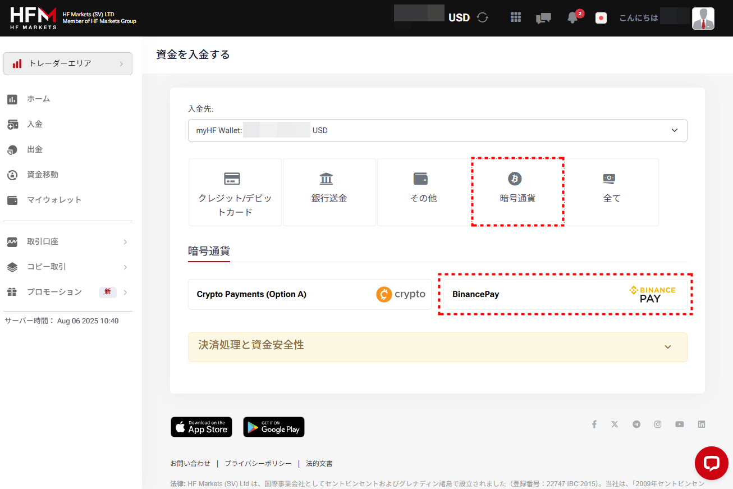The image size is (733, 489).
Task: Click the ホーム chart icon in sidebar
Action: coord(12,99)
